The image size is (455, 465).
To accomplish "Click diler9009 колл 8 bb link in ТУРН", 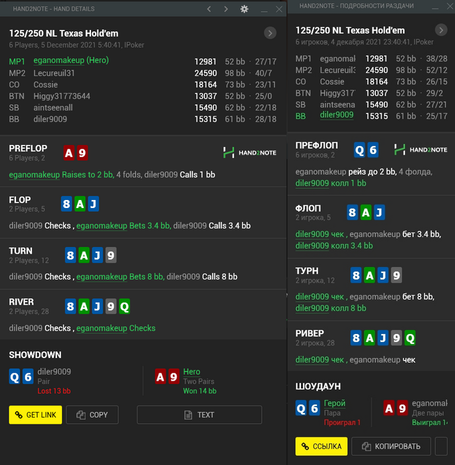I will click(331, 308).
